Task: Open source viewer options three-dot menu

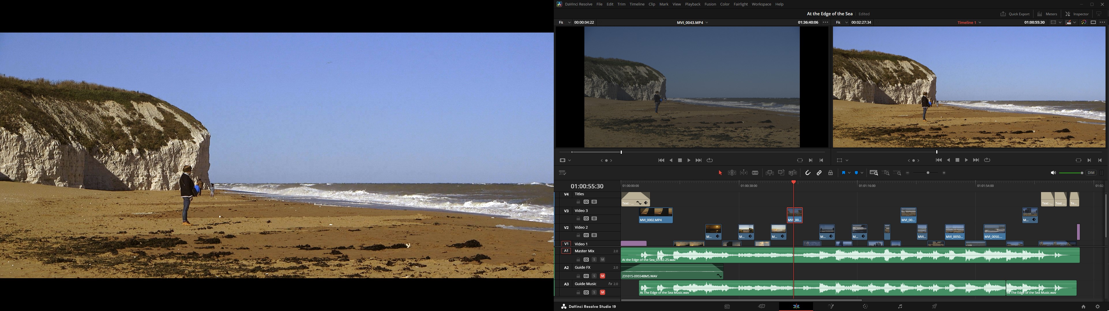Action: 825,22
